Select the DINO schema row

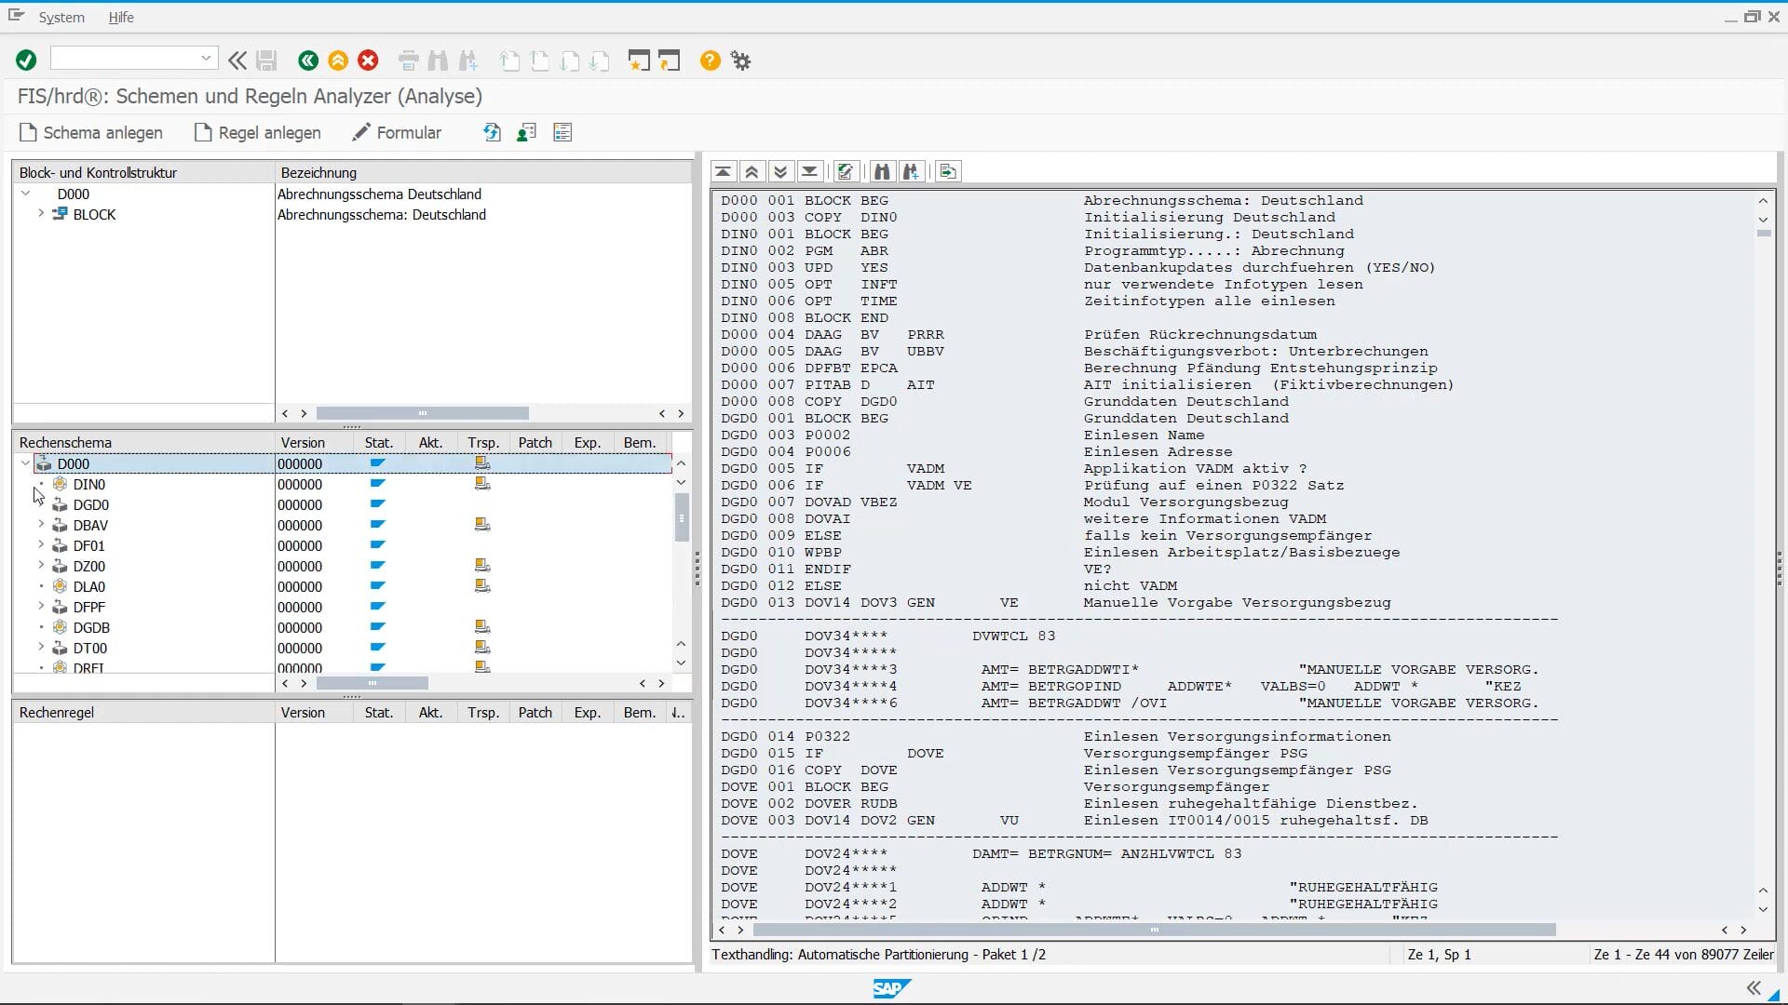pyautogui.click(x=88, y=484)
